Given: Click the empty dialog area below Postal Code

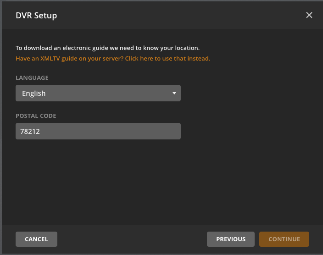Looking at the screenshot, I should (x=161, y=183).
